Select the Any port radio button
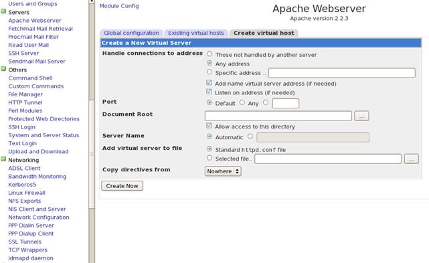The image size is (429, 263). click(242, 102)
